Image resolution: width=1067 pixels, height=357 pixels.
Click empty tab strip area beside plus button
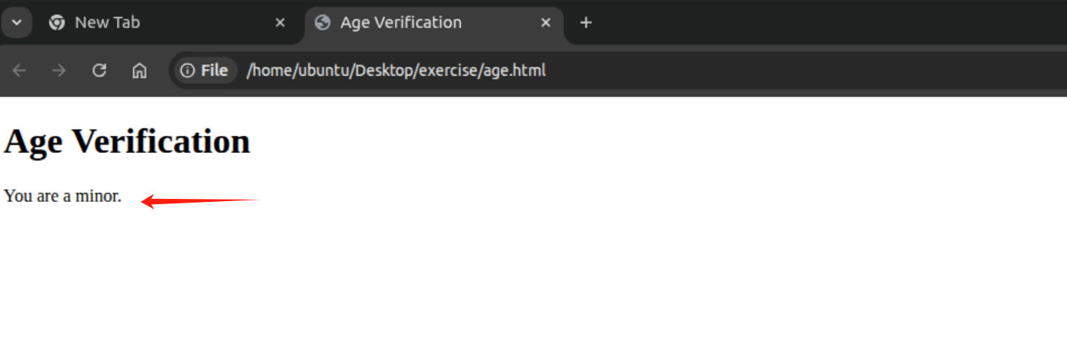[x=818, y=23]
